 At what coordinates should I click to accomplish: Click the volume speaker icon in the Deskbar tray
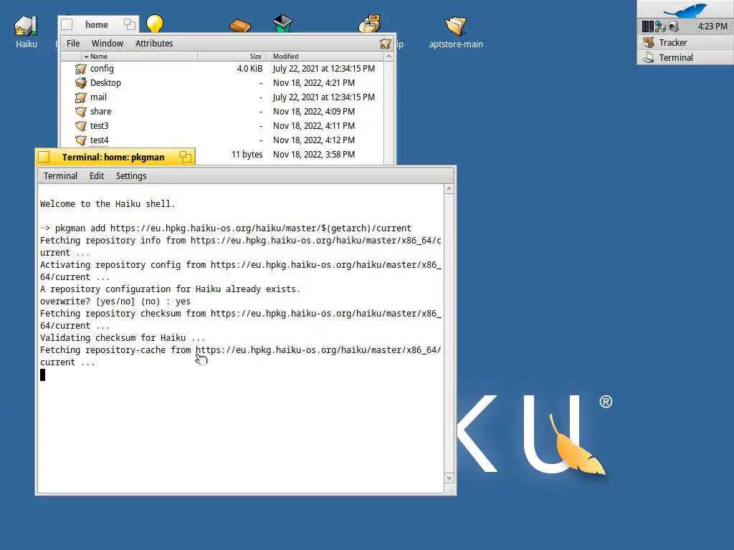(x=673, y=26)
